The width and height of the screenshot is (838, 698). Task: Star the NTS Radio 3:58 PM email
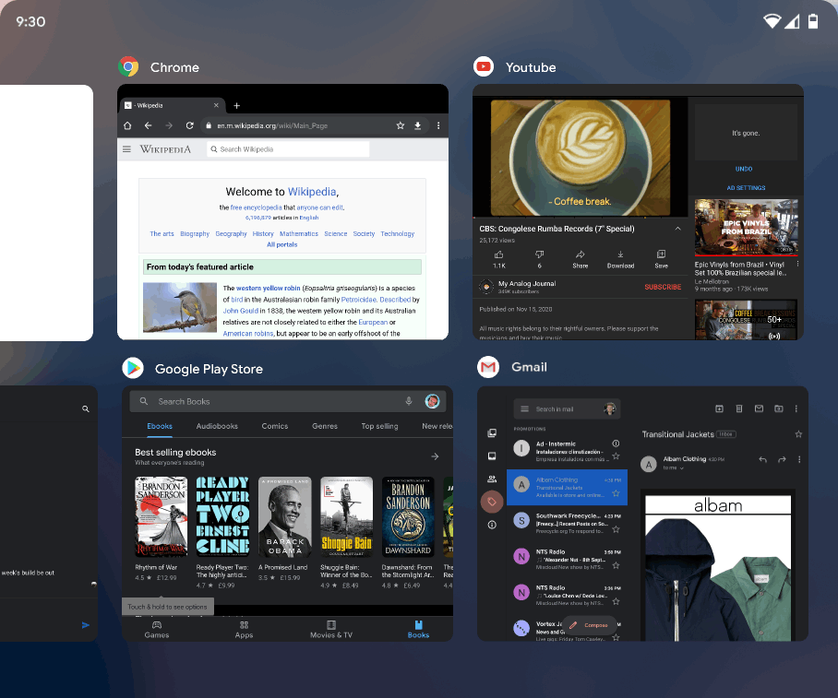click(x=616, y=565)
